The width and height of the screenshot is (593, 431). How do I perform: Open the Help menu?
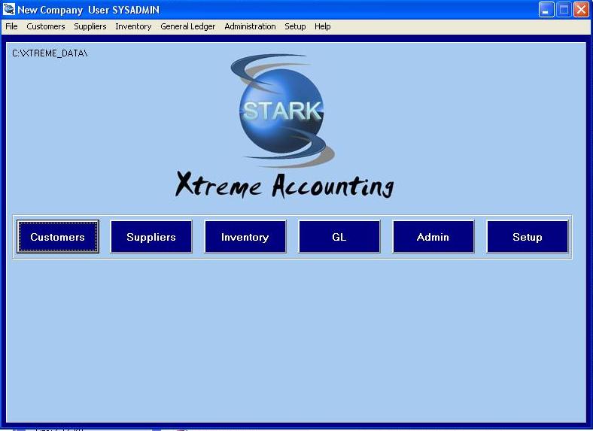(323, 26)
